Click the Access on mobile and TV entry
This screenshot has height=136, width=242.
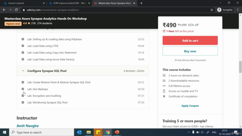click(183, 91)
